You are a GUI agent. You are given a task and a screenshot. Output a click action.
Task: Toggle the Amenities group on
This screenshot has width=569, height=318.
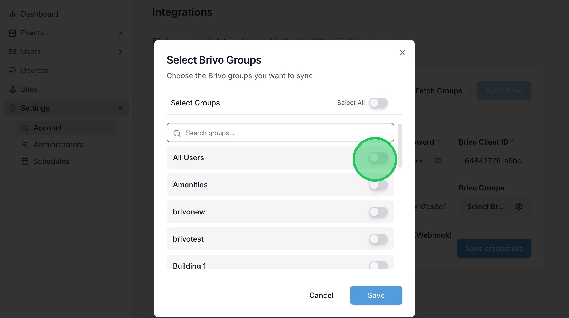tap(378, 185)
